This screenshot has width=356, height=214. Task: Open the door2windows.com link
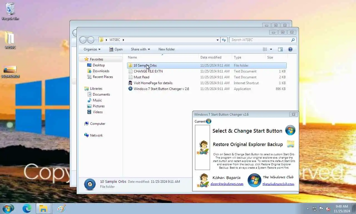[227, 184]
